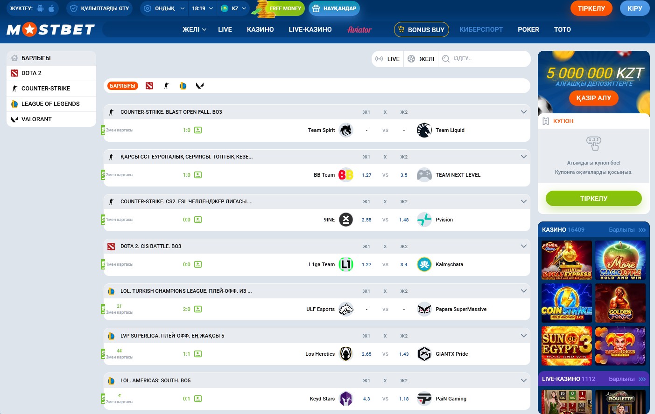Screen dimensions: 655x414
Task: Click the green ТІРКЕЛУ button in coupon
Action: [x=594, y=198]
